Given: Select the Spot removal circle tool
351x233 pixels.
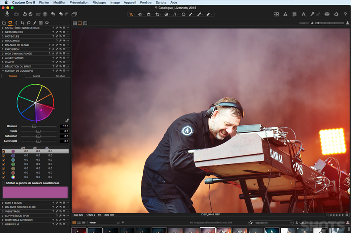Looking at the screenshot, I should tap(183, 14).
